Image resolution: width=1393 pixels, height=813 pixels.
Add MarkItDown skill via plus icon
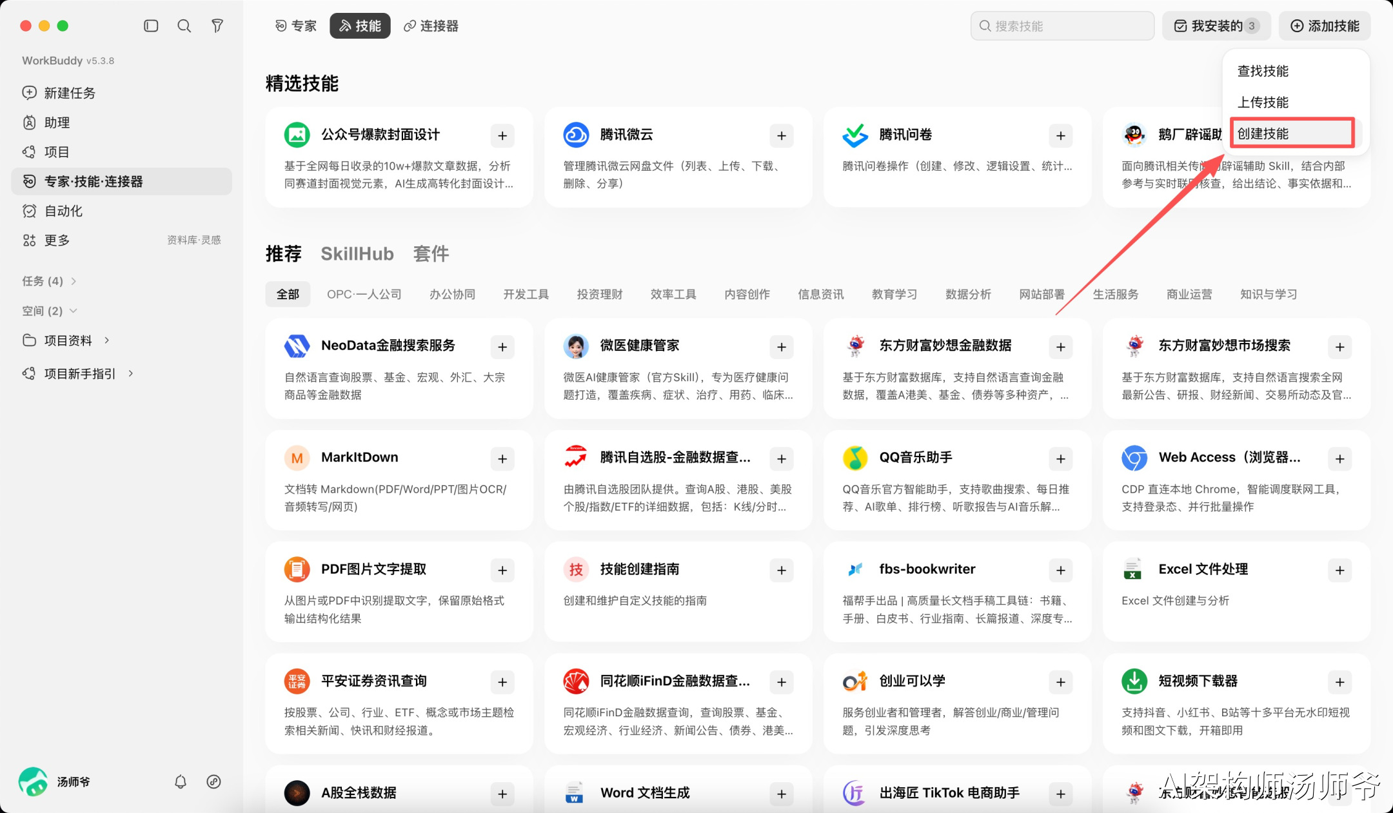502,458
